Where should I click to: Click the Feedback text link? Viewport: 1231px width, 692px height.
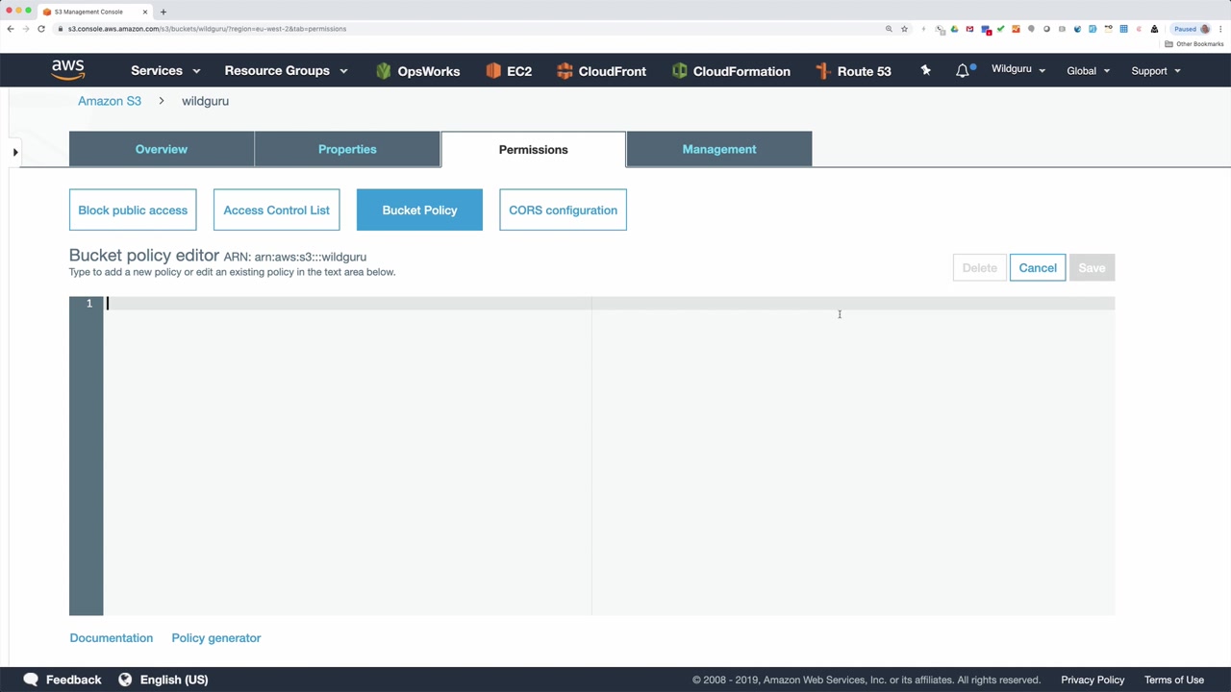pos(73,680)
